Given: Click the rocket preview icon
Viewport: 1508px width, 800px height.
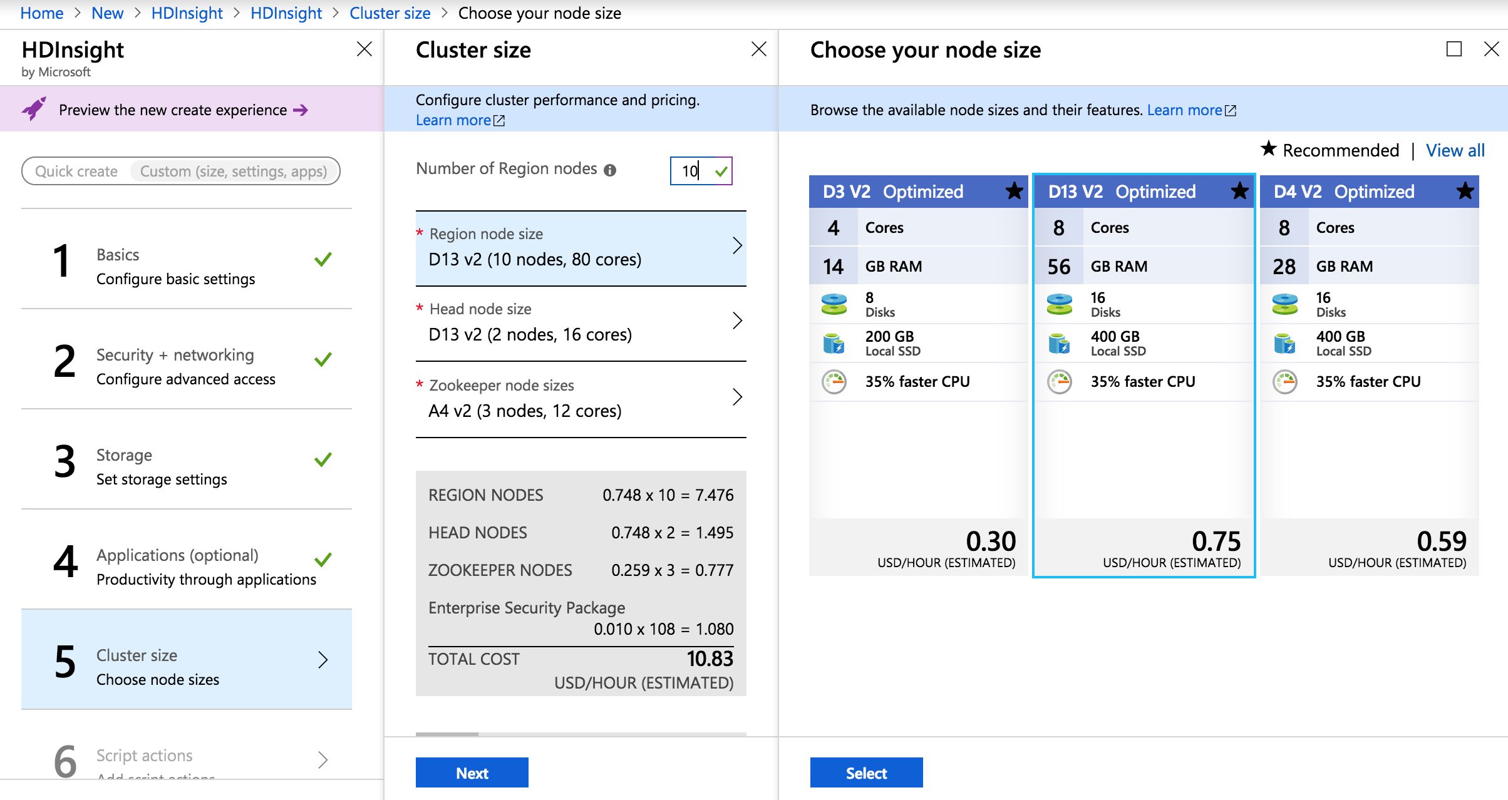Looking at the screenshot, I should pyautogui.click(x=34, y=110).
